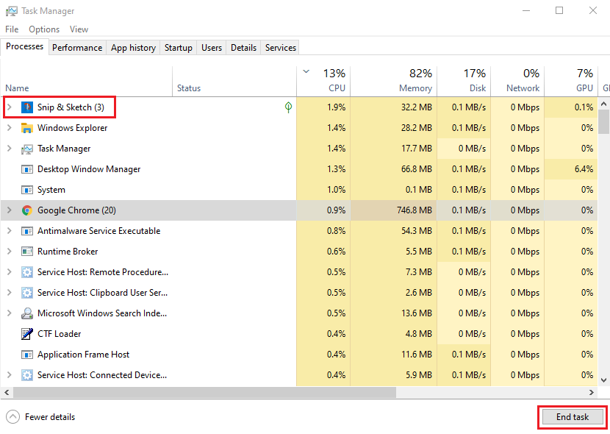Image resolution: width=610 pixels, height=434 pixels.
Task: Switch to the Services tab
Action: (x=281, y=48)
